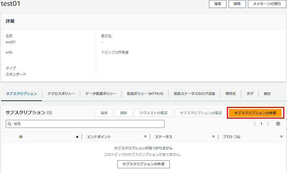
Task: Click subscription panel 削除 button
Action: click(123, 113)
